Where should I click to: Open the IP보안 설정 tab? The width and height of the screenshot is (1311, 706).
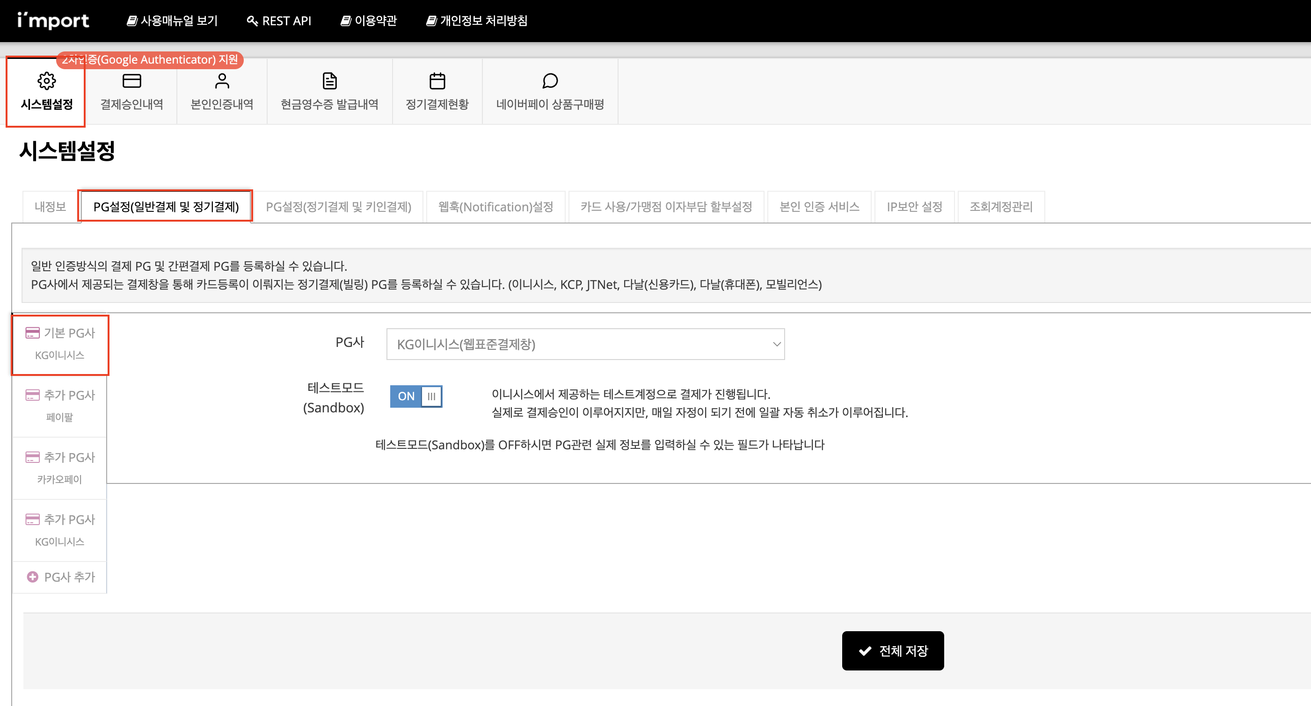915,207
